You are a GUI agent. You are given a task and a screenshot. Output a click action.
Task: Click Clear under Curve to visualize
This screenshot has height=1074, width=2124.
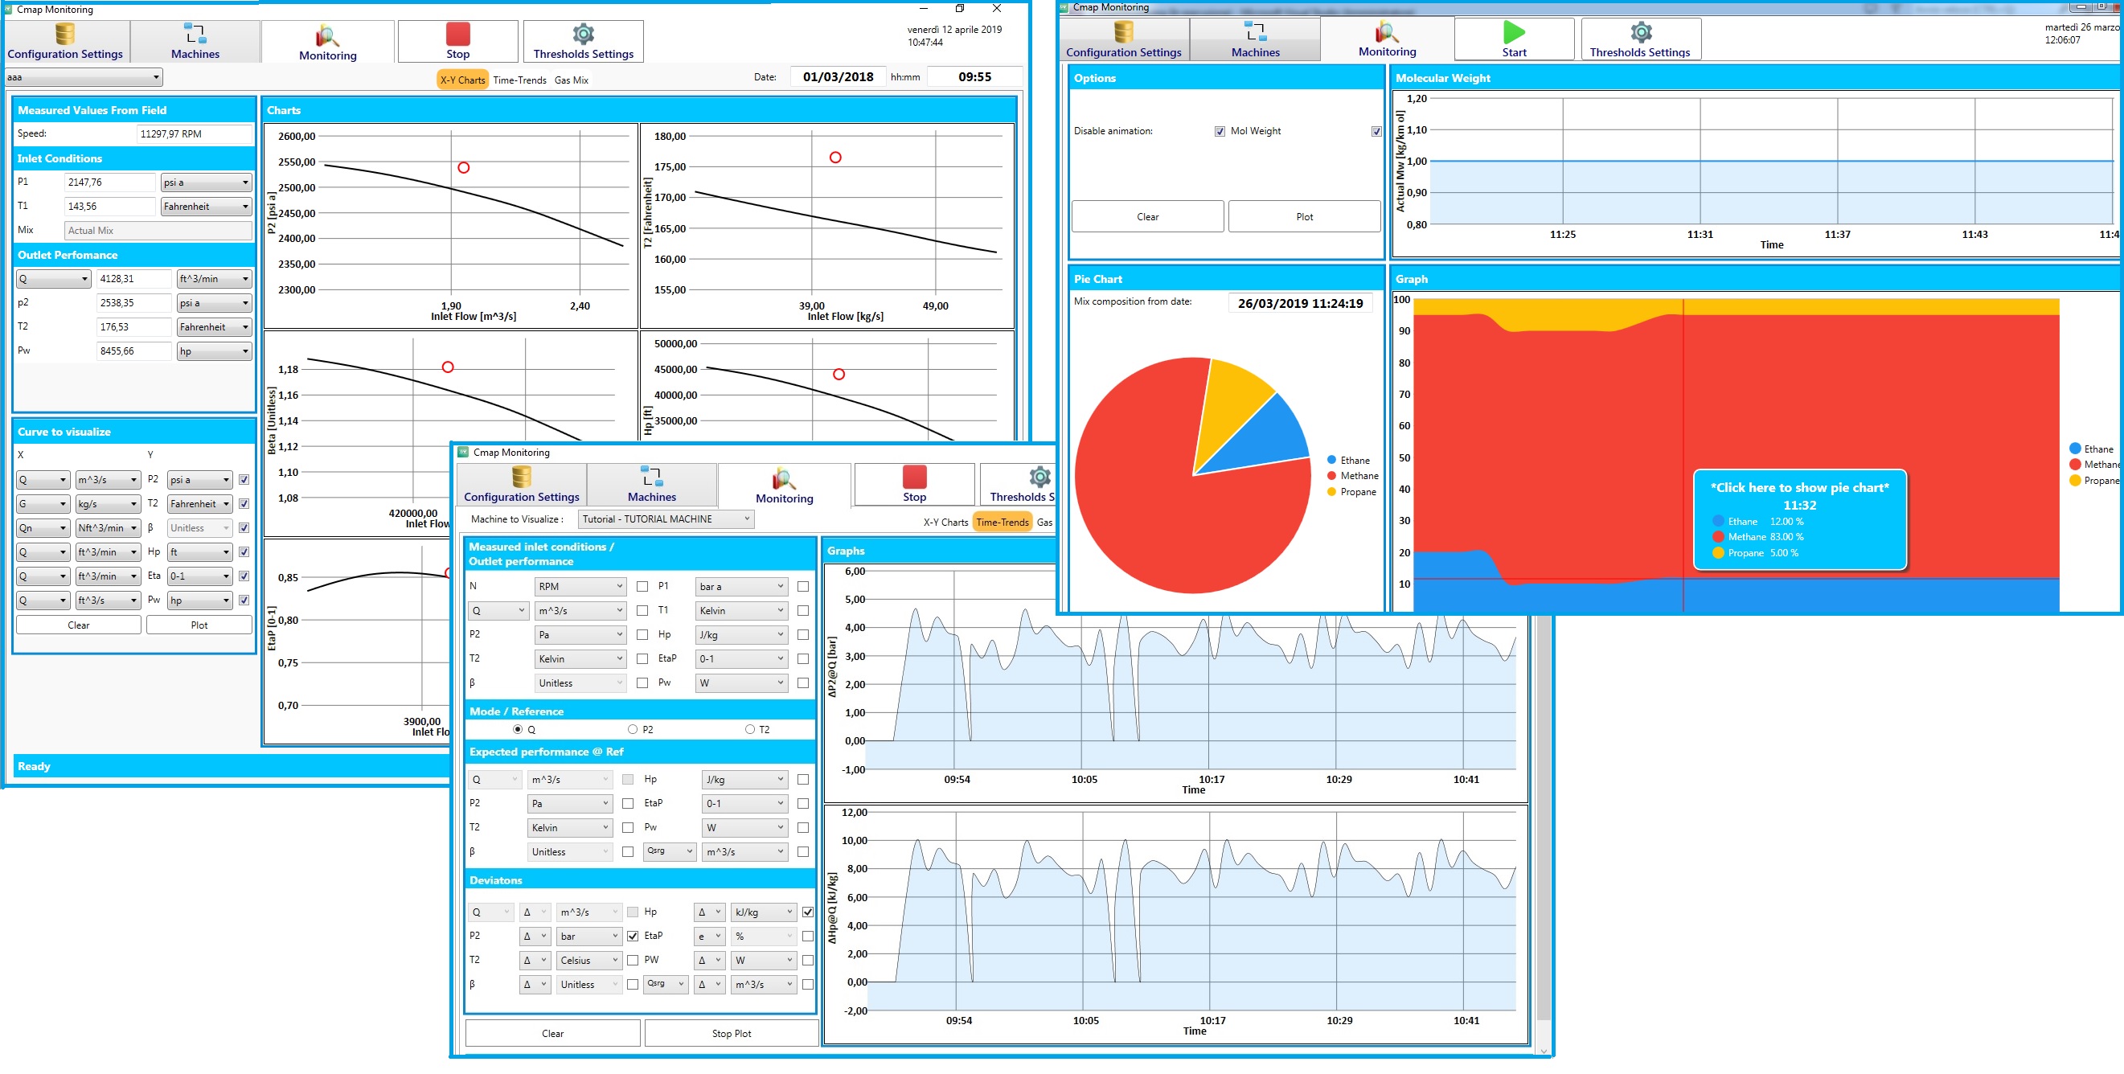[x=78, y=625]
